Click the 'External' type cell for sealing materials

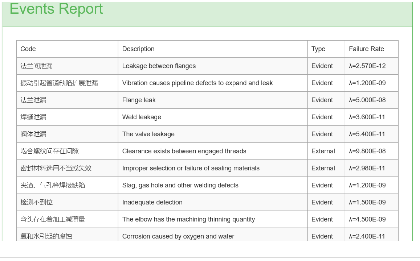coord(323,168)
